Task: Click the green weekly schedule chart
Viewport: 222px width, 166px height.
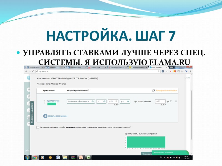Action: pyautogui.click(x=146, y=142)
